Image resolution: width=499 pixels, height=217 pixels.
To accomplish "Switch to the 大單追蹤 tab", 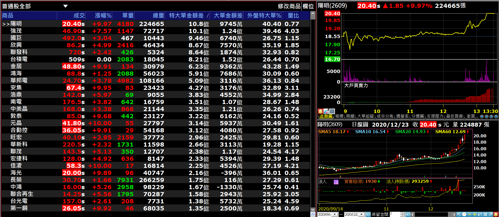I will (x=365, y=116).
